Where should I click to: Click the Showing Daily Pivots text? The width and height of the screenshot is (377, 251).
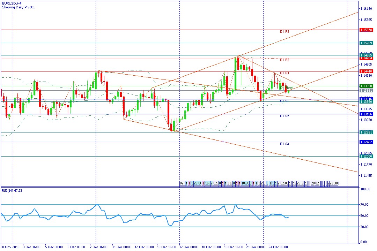click(19, 7)
